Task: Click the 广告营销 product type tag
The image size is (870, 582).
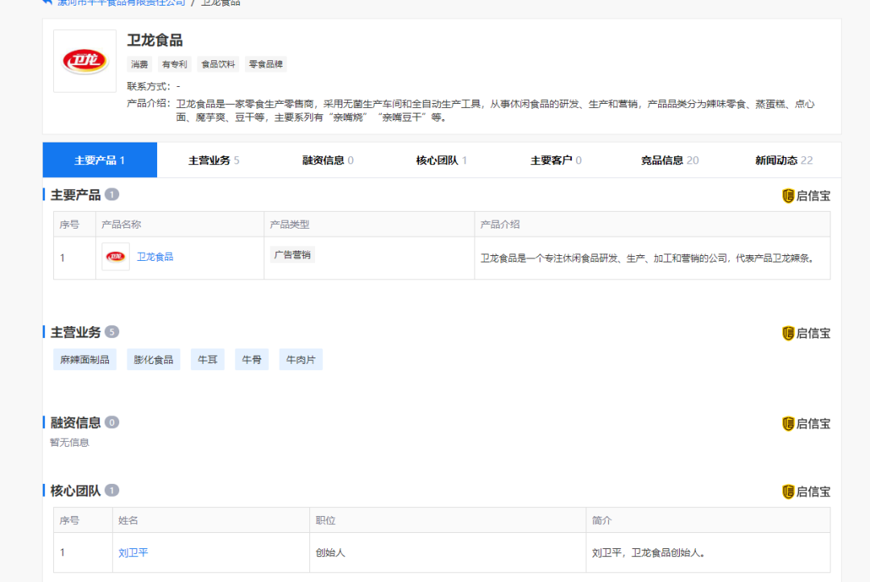Action: coord(292,254)
